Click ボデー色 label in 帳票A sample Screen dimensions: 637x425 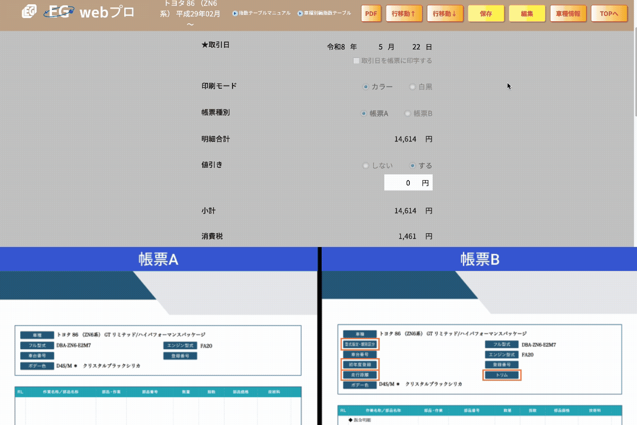[37, 366]
